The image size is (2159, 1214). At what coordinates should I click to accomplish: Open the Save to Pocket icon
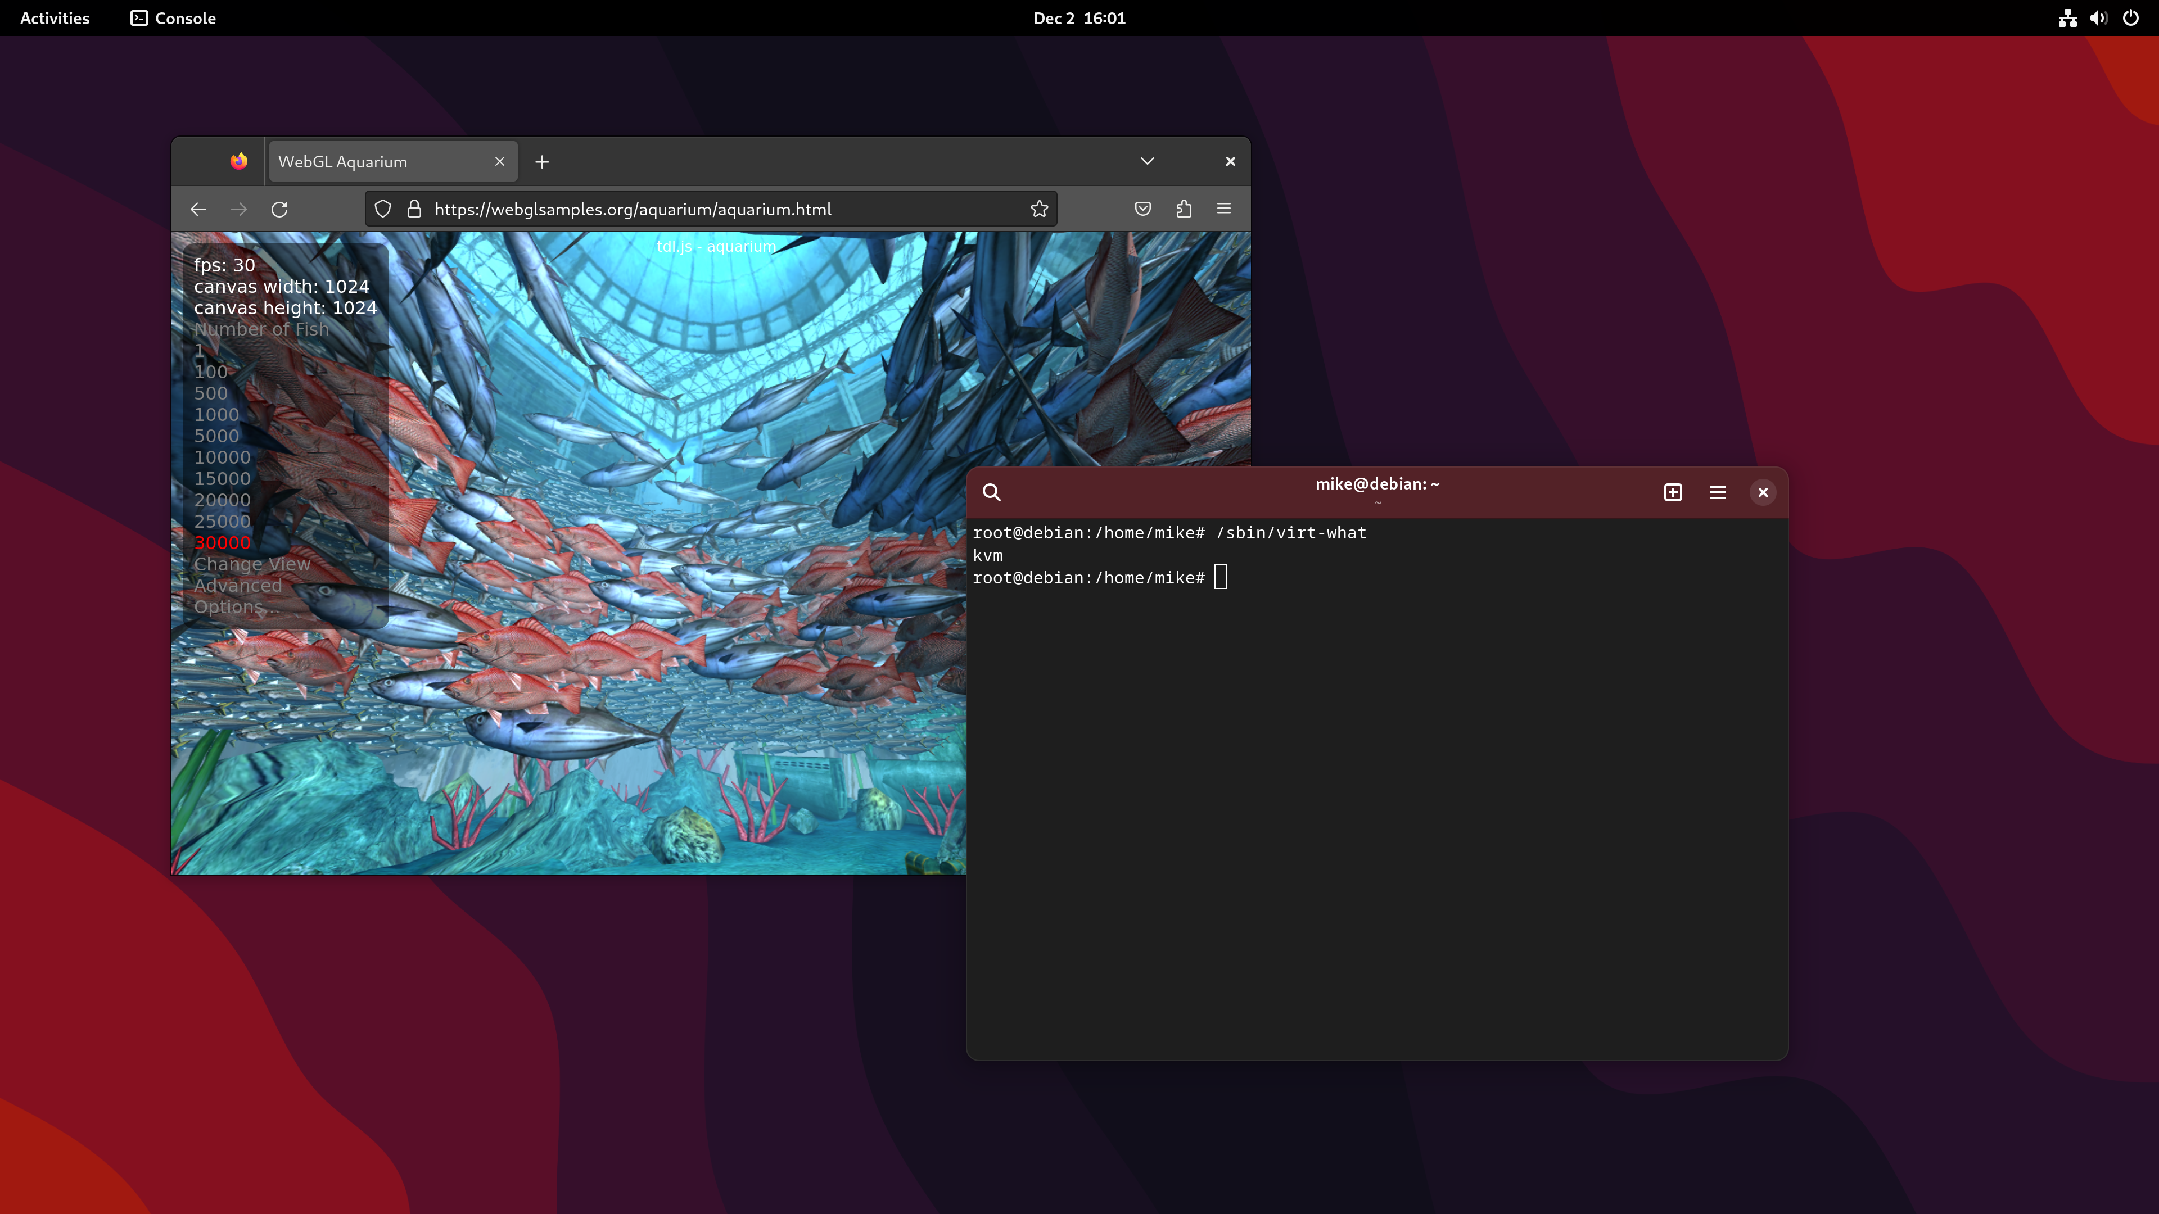coord(1142,209)
